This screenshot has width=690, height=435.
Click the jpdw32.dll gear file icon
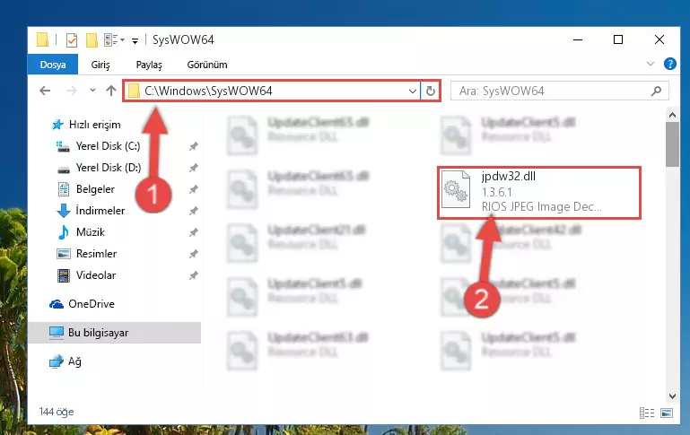click(x=456, y=189)
